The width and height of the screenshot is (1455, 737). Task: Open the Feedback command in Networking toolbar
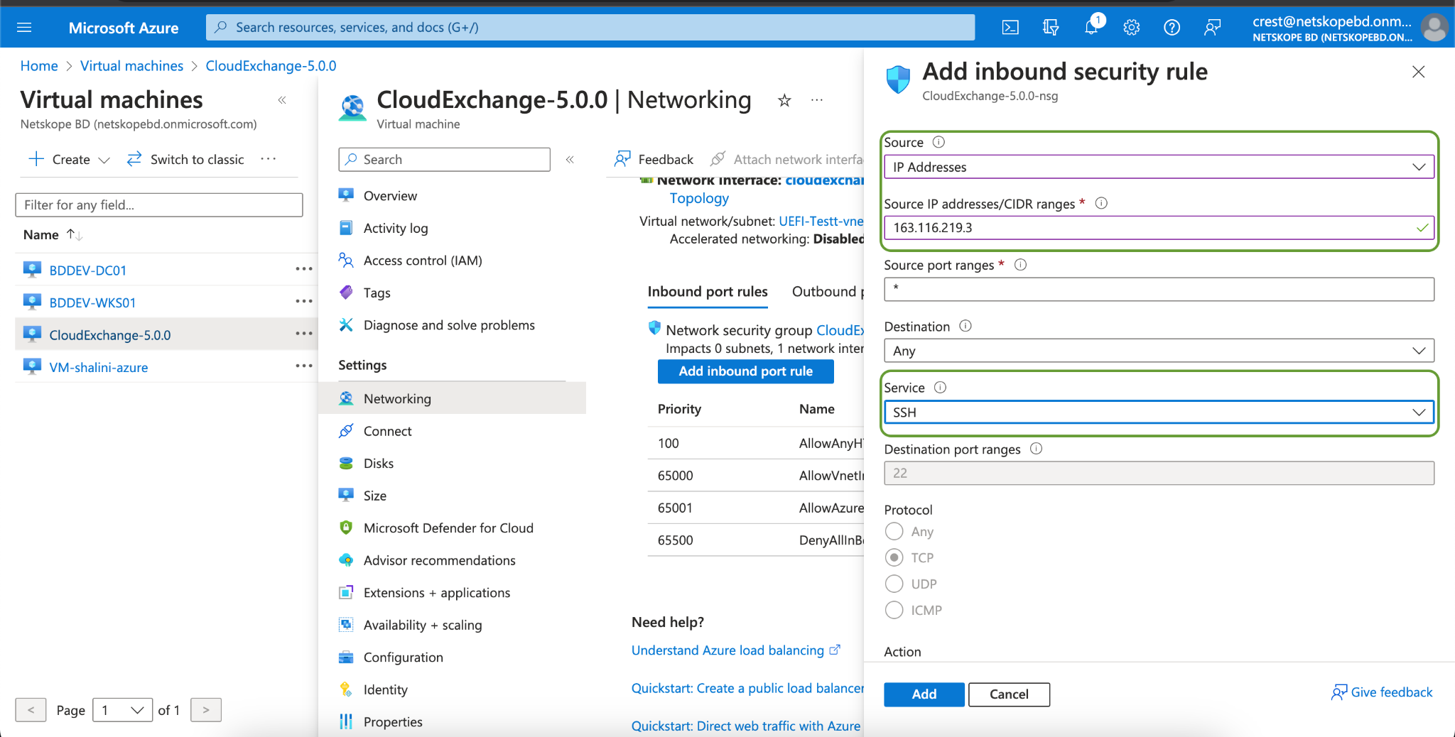pyautogui.click(x=654, y=159)
